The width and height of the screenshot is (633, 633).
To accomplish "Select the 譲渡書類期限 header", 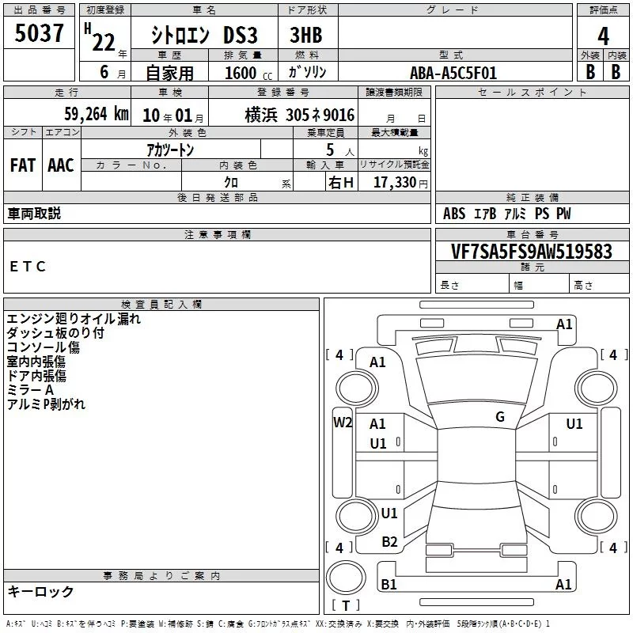I will coord(394,92).
